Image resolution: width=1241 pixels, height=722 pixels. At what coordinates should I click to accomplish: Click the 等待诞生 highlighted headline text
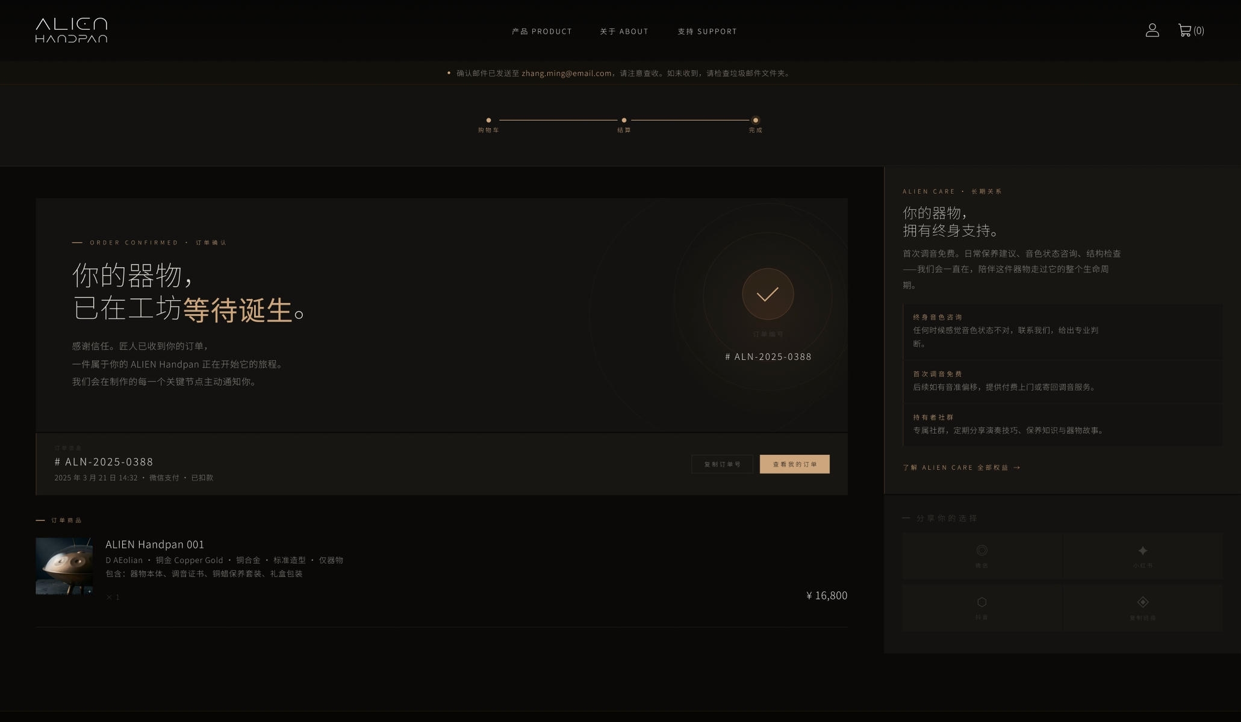coord(237,310)
